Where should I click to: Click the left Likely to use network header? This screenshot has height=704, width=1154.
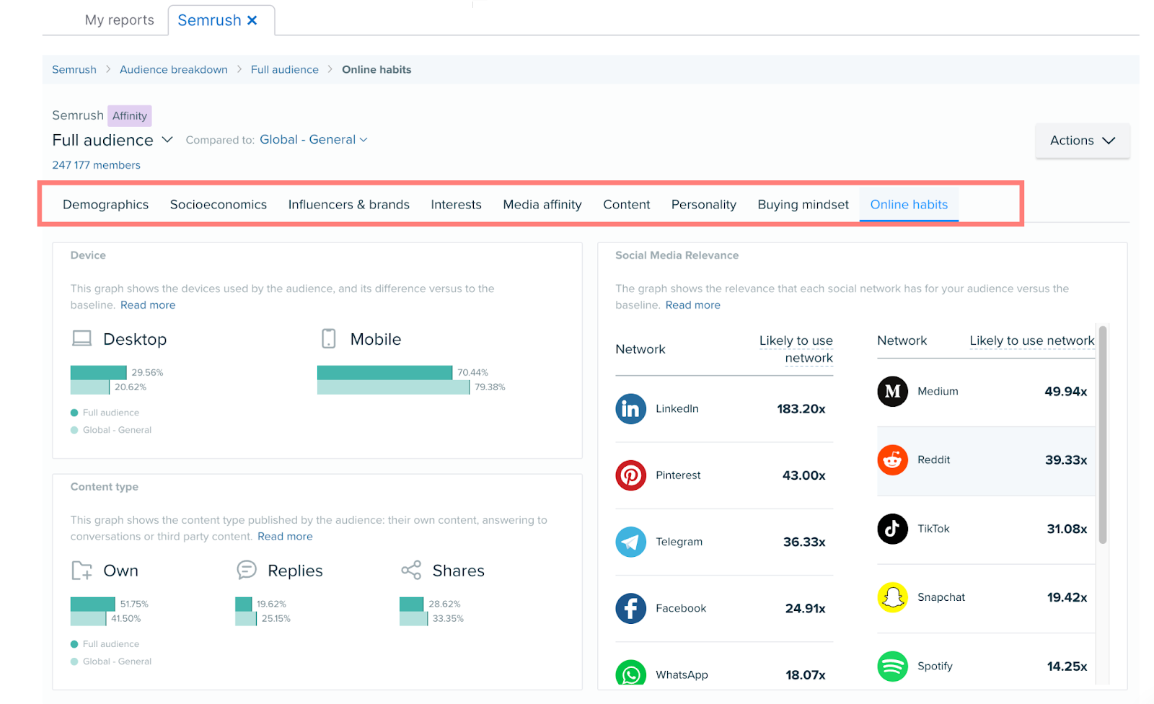(x=796, y=349)
